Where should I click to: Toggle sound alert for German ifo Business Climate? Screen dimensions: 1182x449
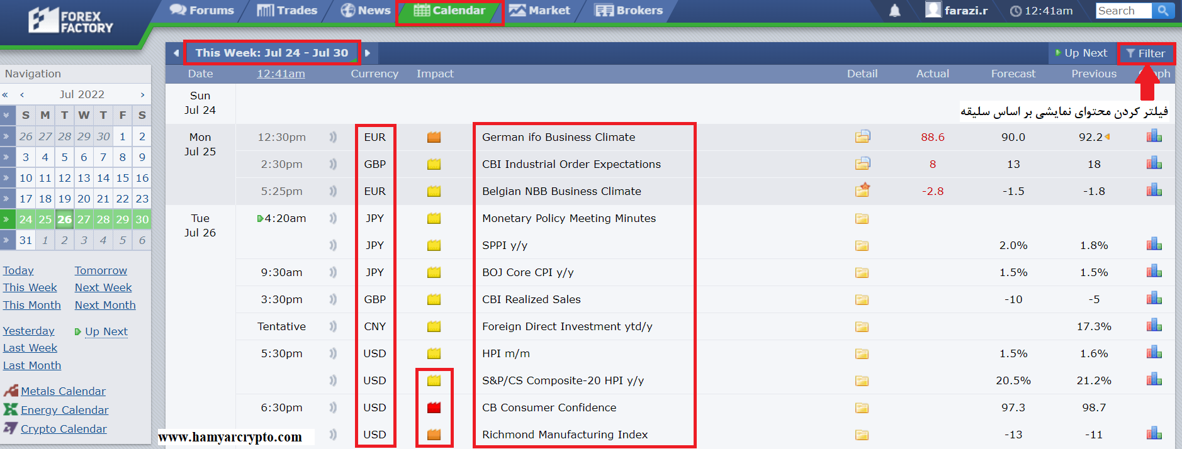333,137
